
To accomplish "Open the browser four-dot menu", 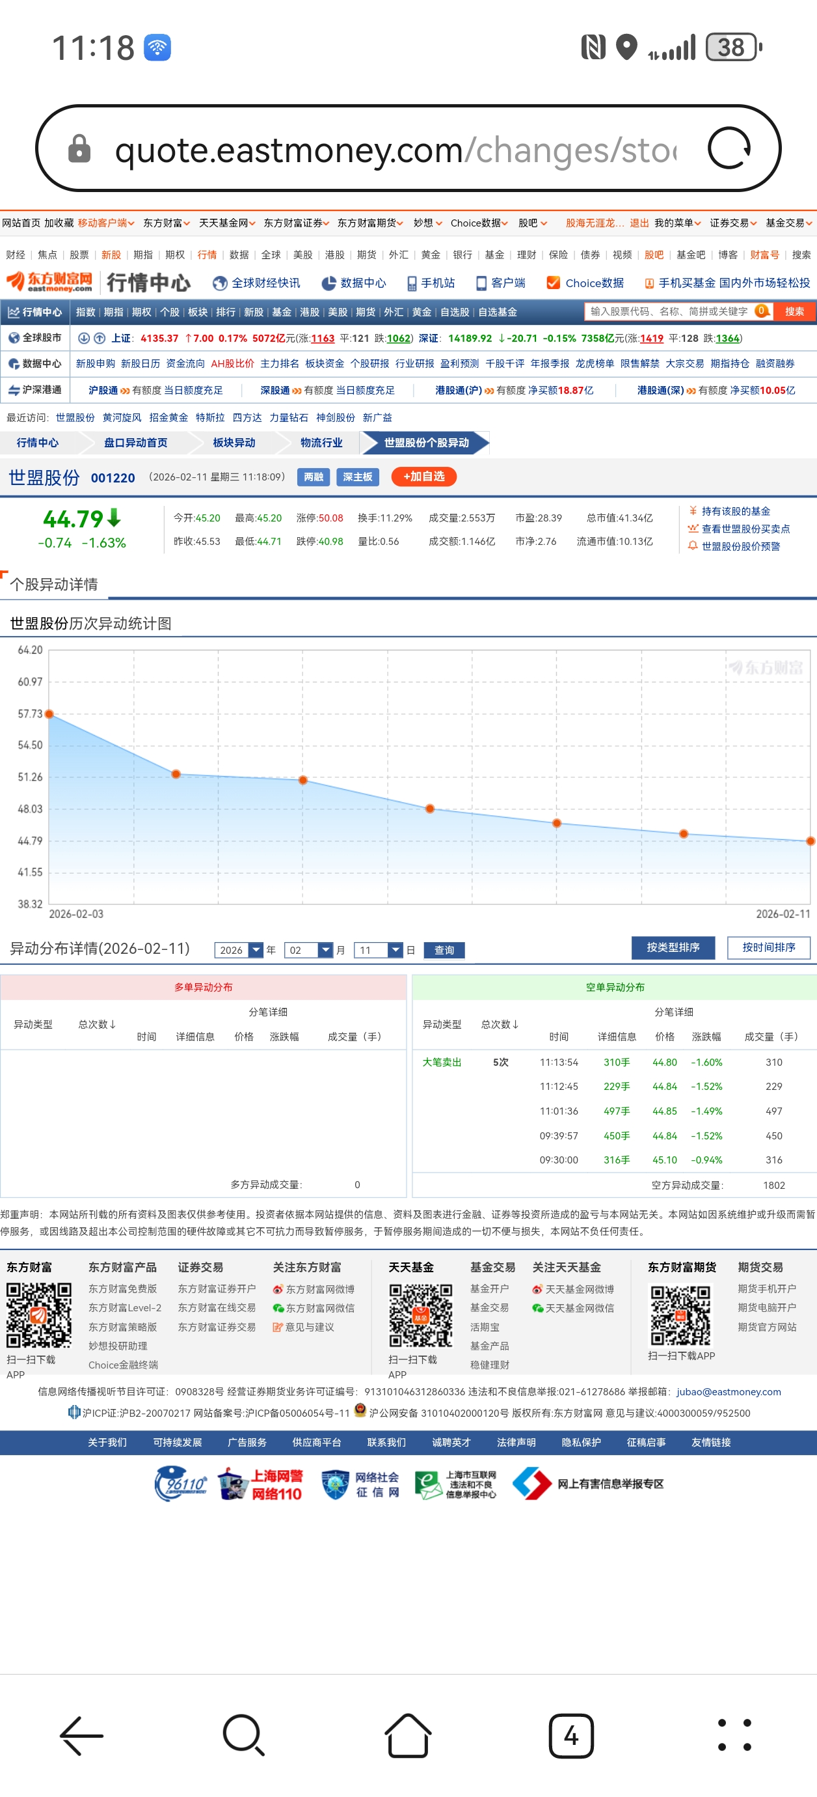I will click(735, 1735).
